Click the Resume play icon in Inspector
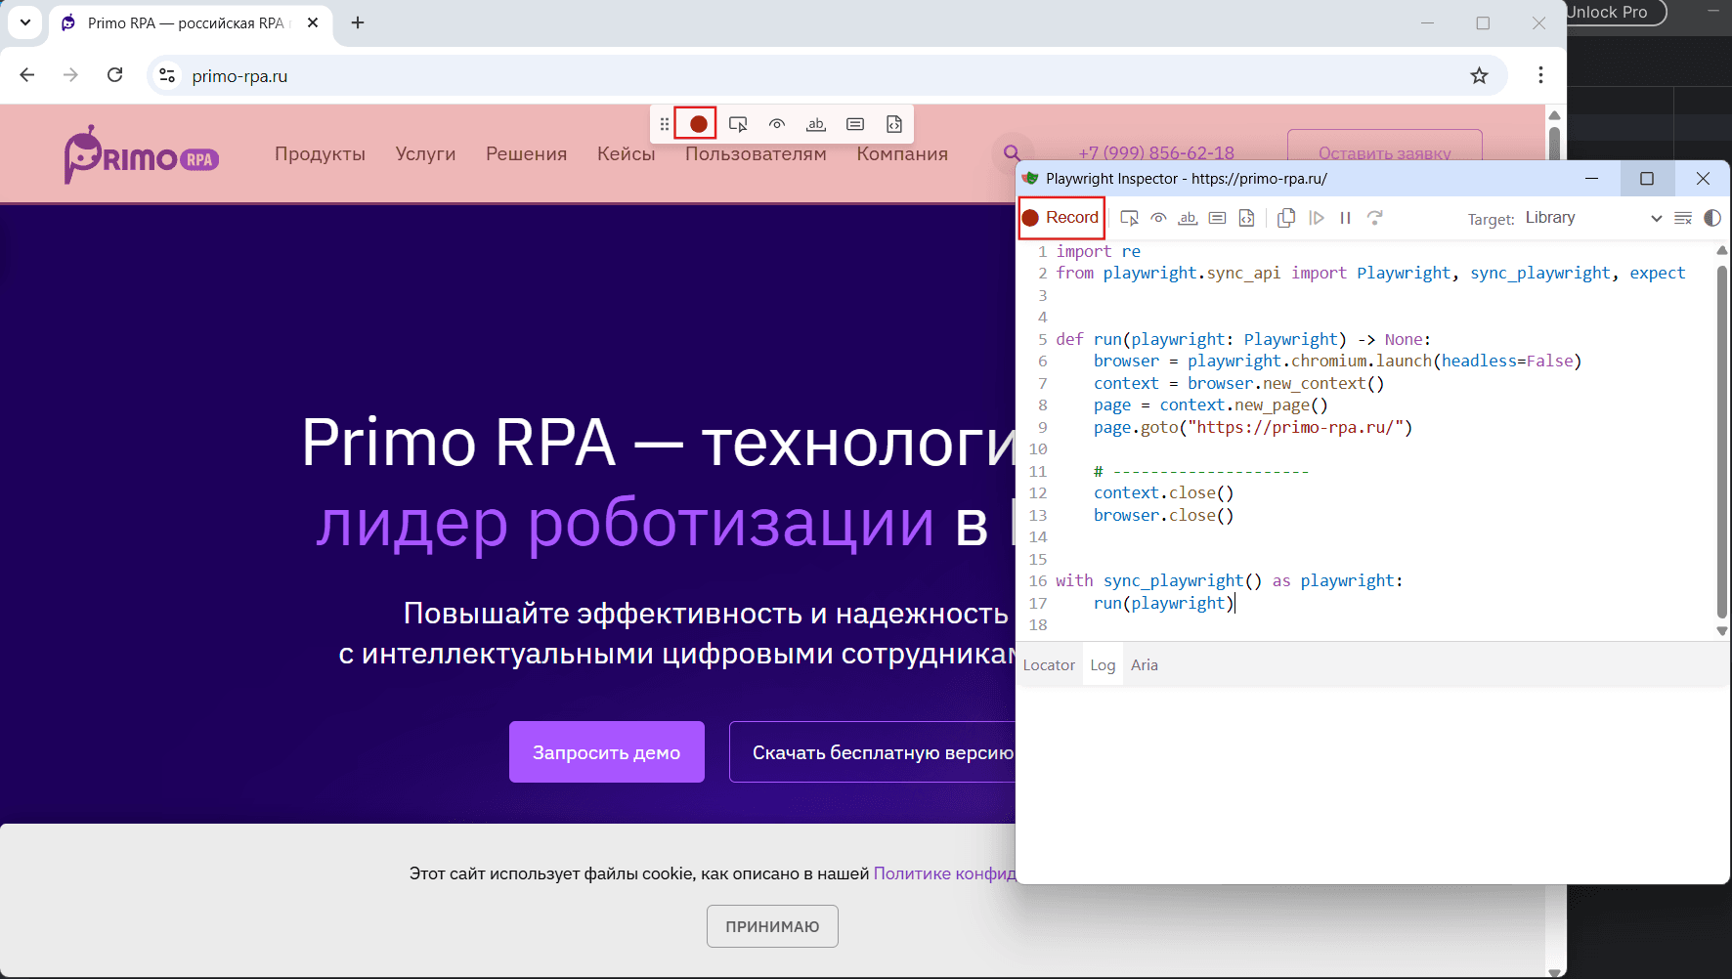Image resolution: width=1732 pixels, height=979 pixels. (x=1317, y=218)
